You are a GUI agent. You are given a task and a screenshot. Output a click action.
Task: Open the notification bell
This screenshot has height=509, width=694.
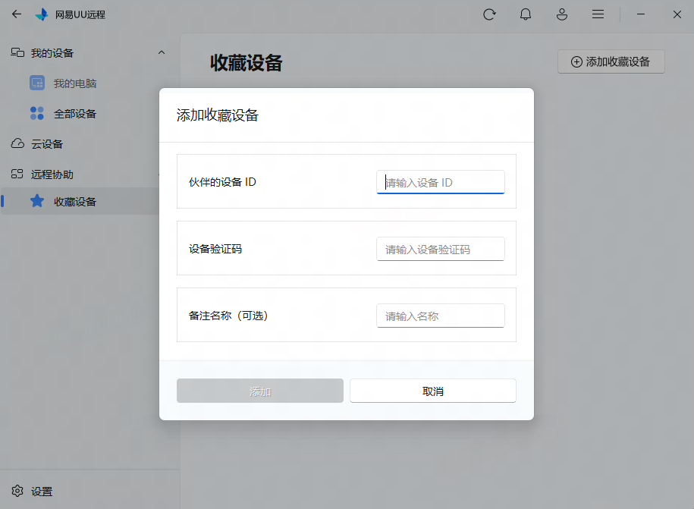coord(526,14)
